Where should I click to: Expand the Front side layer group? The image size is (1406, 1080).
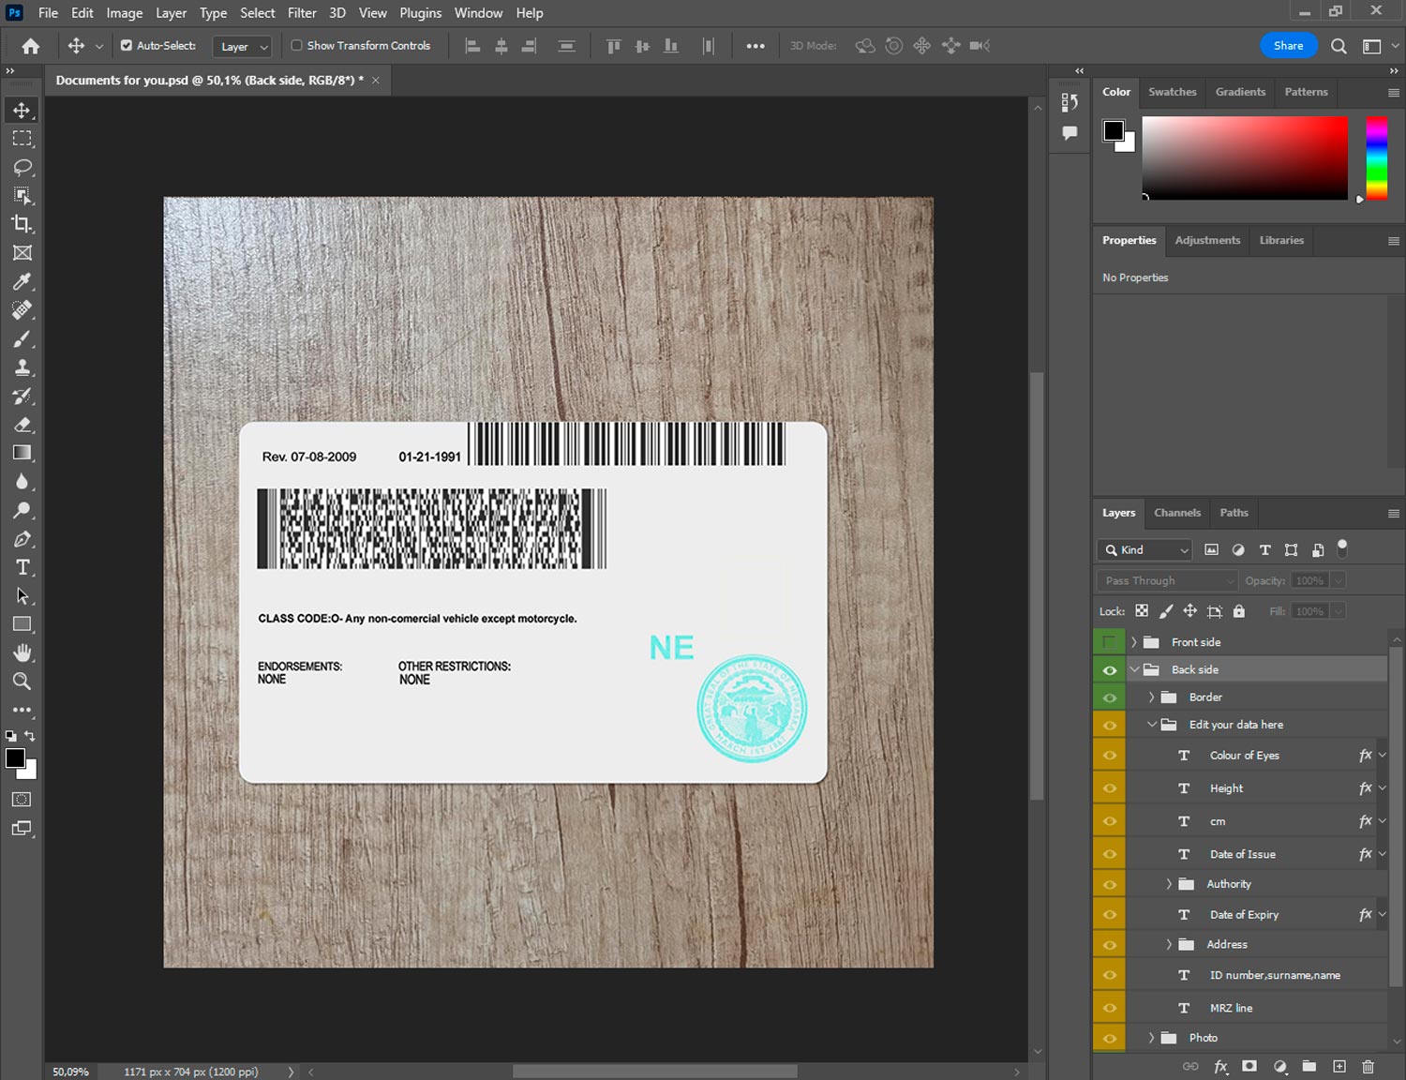(x=1134, y=642)
